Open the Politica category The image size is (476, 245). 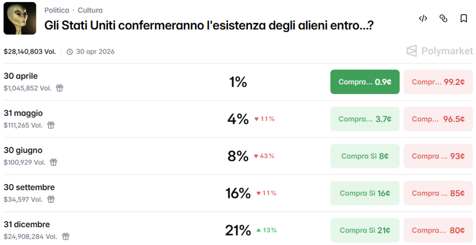click(57, 10)
